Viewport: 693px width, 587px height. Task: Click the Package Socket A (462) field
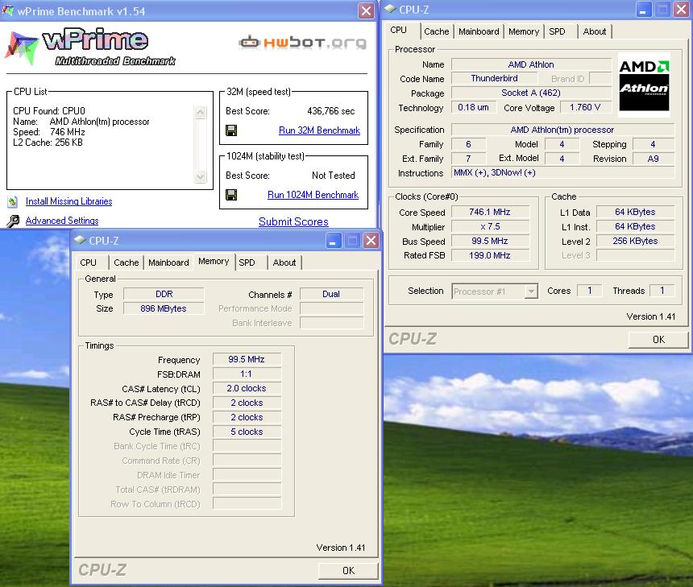pos(531,93)
